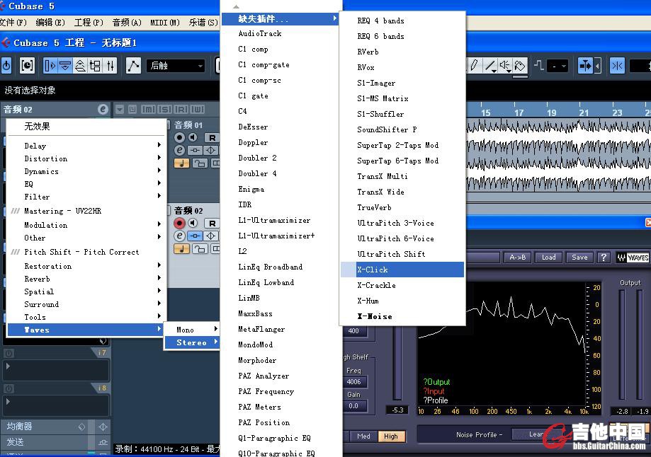Choose L2 from the Waves Stereo list
This screenshot has height=457, width=651.
tap(282, 251)
